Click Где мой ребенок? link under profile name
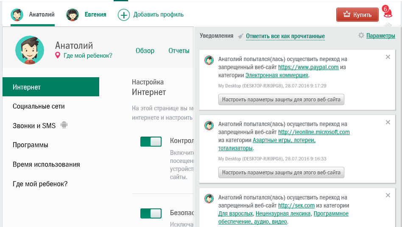The image size is (402, 227). (x=88, y=56)
